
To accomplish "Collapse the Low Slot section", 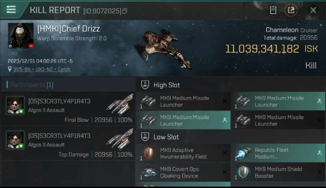I will click(x=230, y=137).
